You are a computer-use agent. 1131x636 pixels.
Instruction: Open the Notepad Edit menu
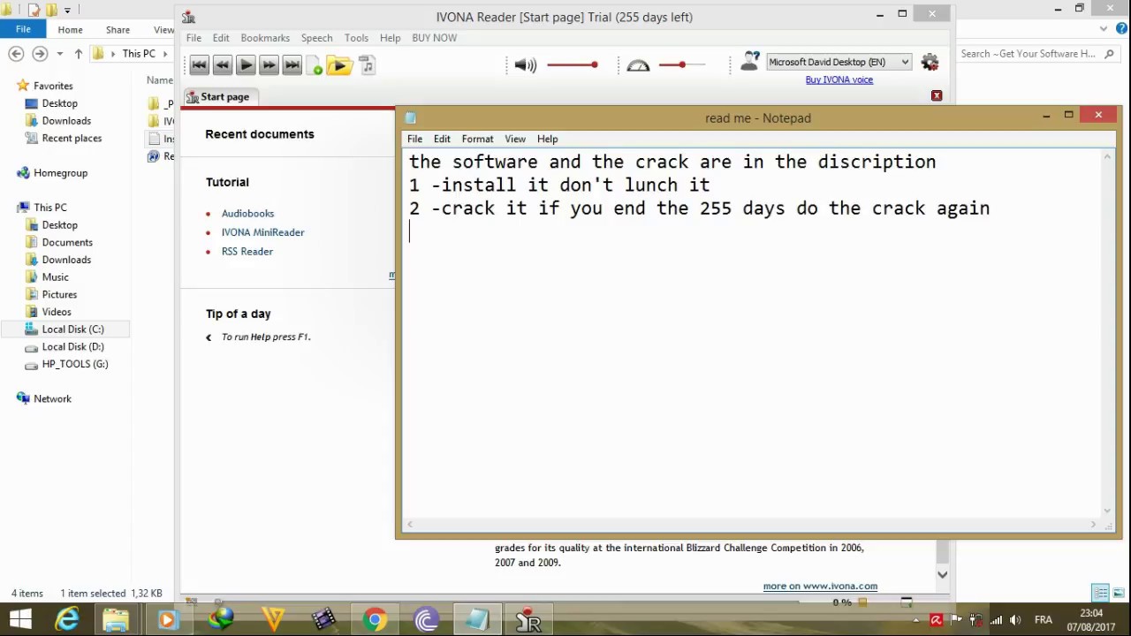(x=442, y=139)
